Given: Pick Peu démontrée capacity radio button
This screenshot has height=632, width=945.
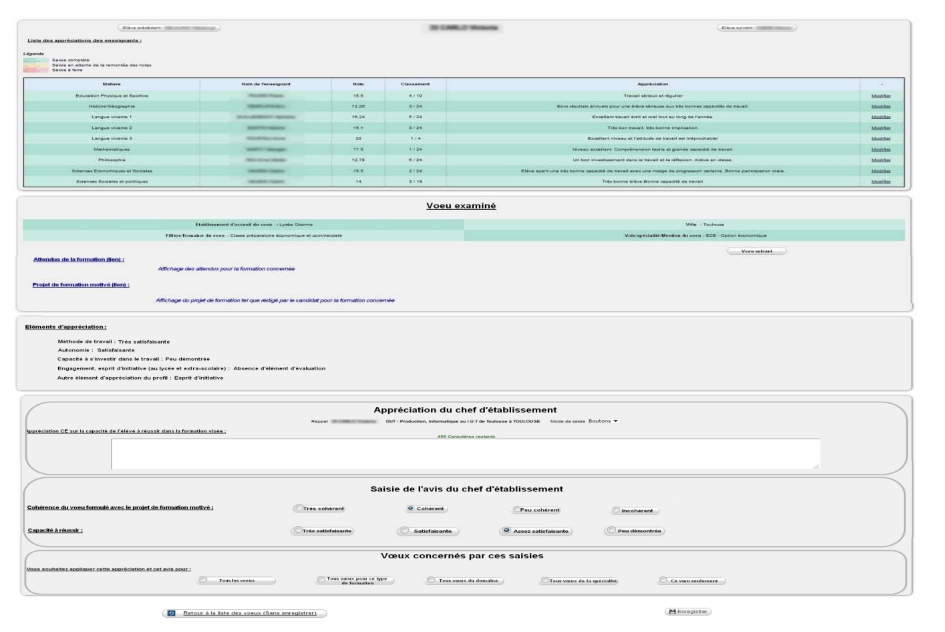Looking at the screenshot, I should point(612,530).
